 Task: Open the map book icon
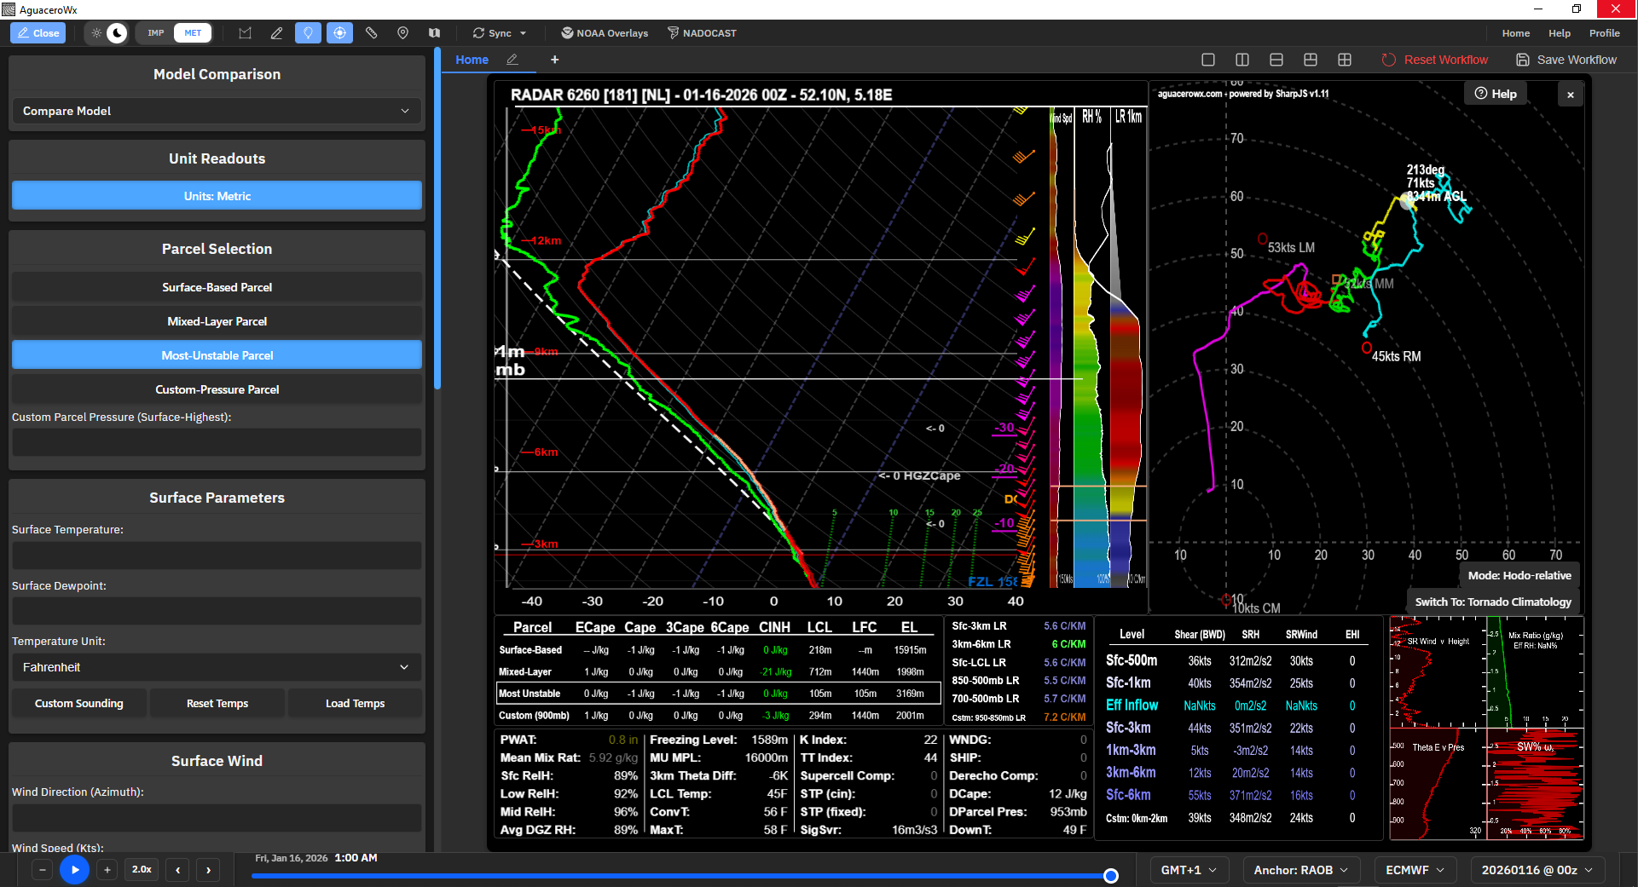point(434,33)
